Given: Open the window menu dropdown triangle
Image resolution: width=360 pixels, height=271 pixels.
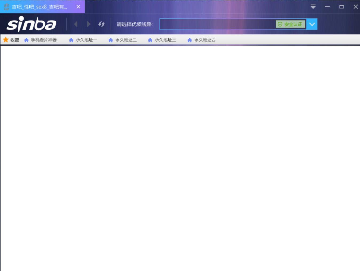Looking at the screenshot, I should 313,7.
